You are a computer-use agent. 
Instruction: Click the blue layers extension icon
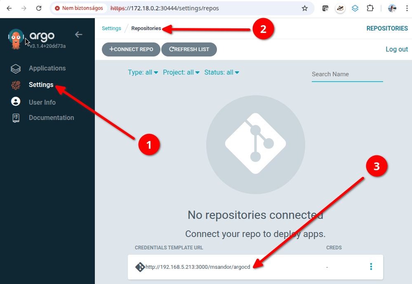pos(355,8)
